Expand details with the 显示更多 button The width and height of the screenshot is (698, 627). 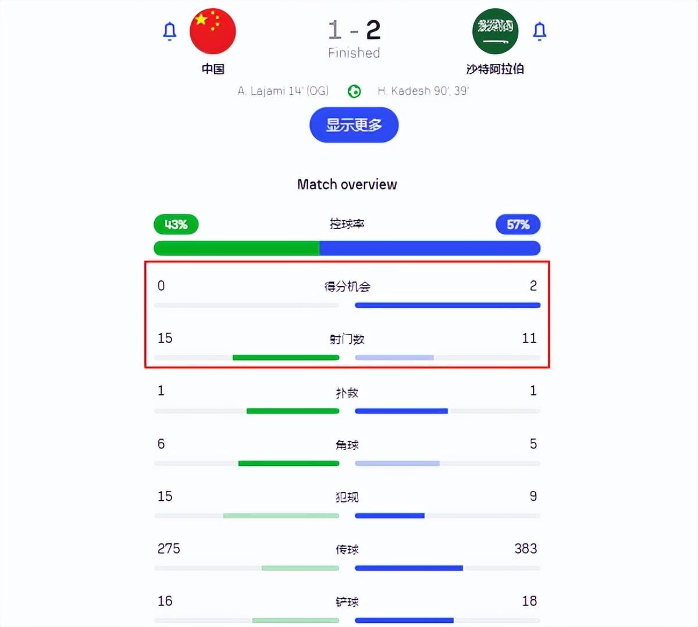(354, 125)
